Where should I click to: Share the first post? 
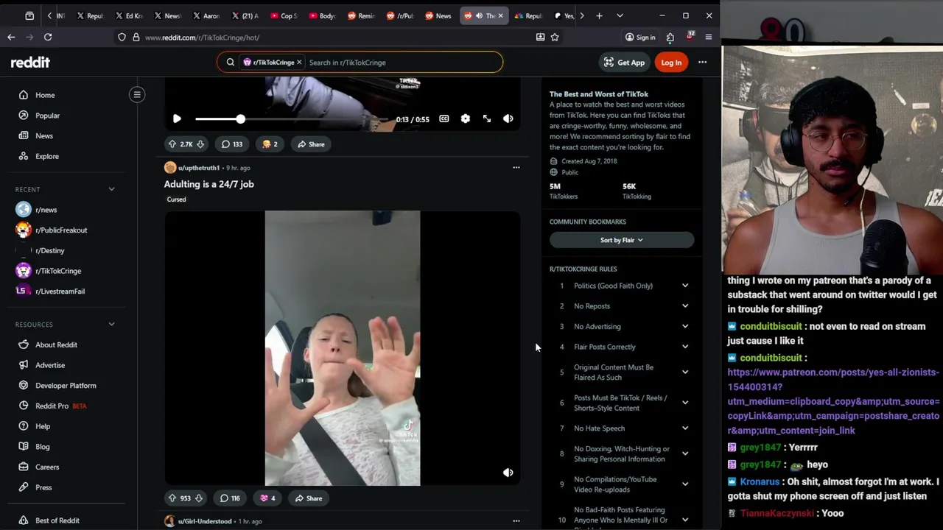click(310, 144)
